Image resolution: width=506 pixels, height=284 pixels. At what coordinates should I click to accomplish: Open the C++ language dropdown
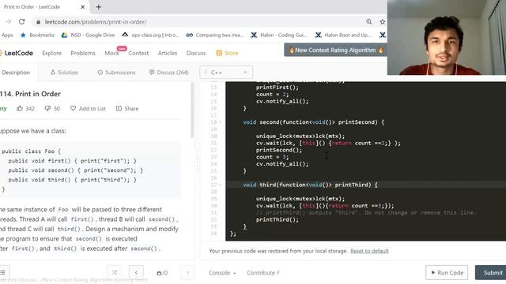(x=226, y=73)
